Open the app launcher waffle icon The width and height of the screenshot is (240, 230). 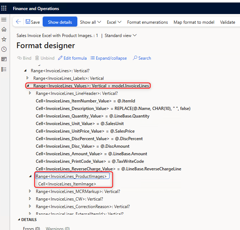[x=4, y=8]
